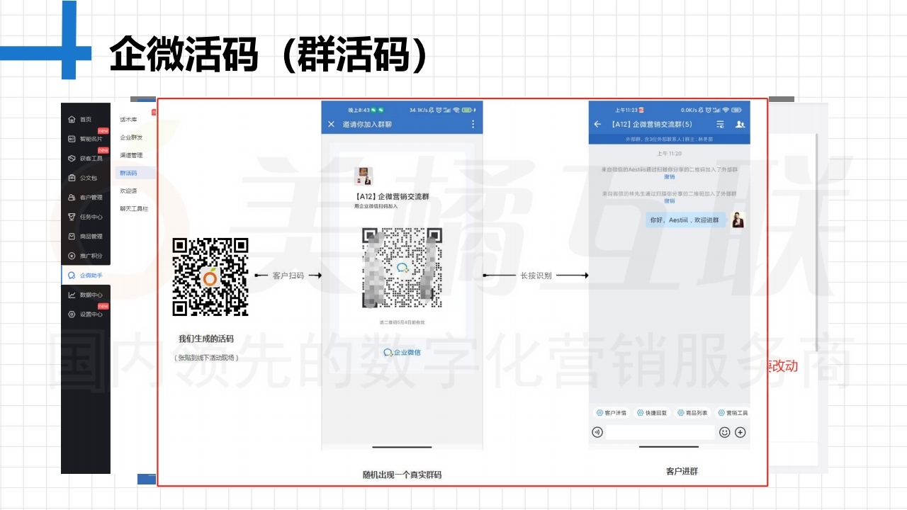Viewport: 907px width, 510px height.
Task: Open 首页 in the dark sidebar
Action: click(x=85, y=119)
